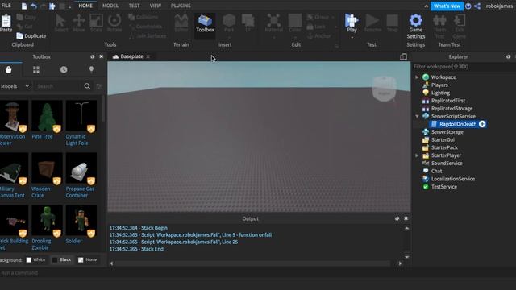Switch to the TEST ribbon tab
Screen dimensions: 516x290
[134, 6]
